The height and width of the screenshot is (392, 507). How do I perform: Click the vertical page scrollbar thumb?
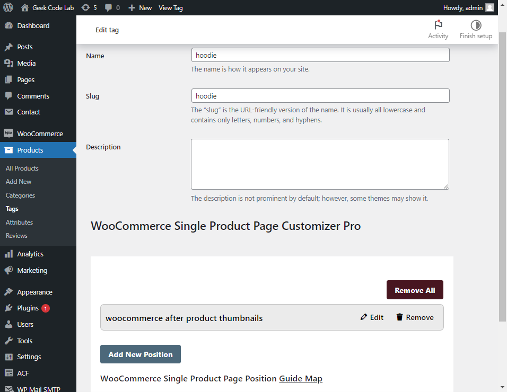[502, 177]
